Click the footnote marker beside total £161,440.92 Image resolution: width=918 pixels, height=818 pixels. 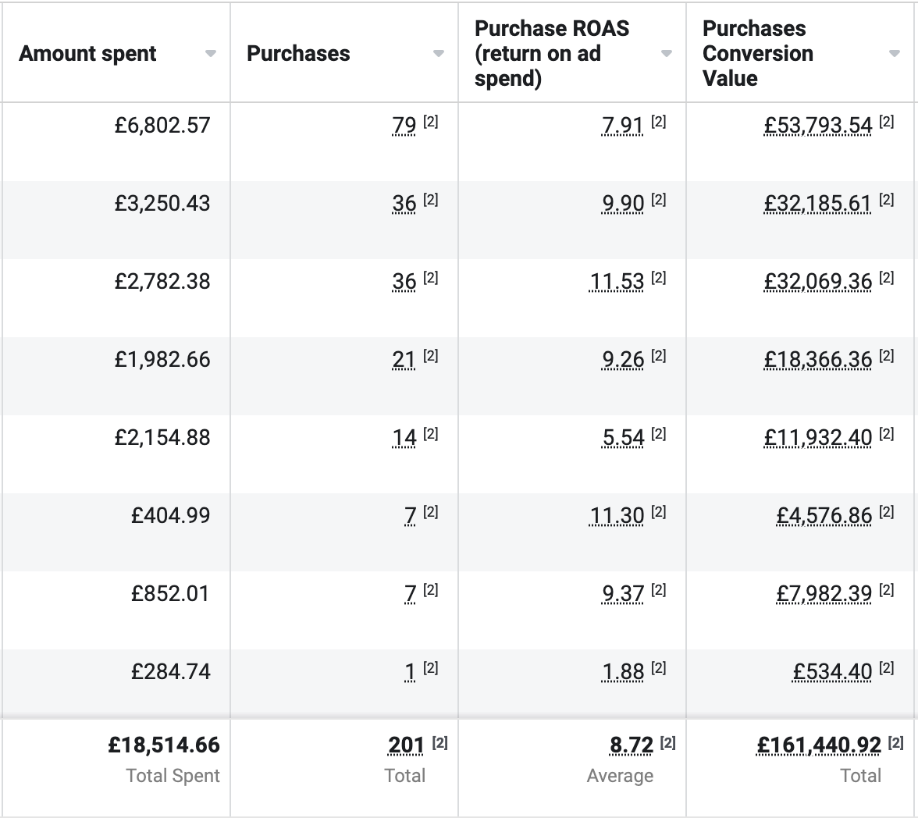895,743
